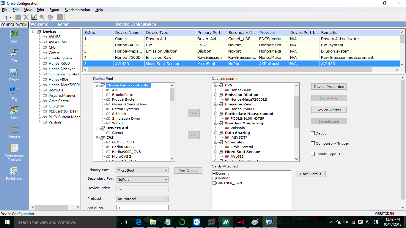Screen dimensions: 406x228
Task: Click the graph chart toolbar icon
Action: (x=34, y=17)
